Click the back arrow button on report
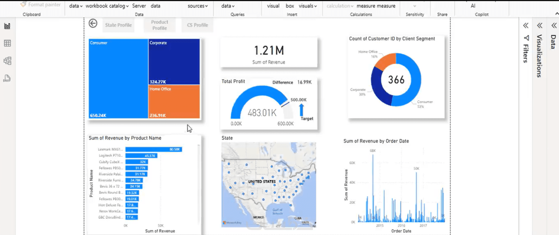 pos(93,23)
